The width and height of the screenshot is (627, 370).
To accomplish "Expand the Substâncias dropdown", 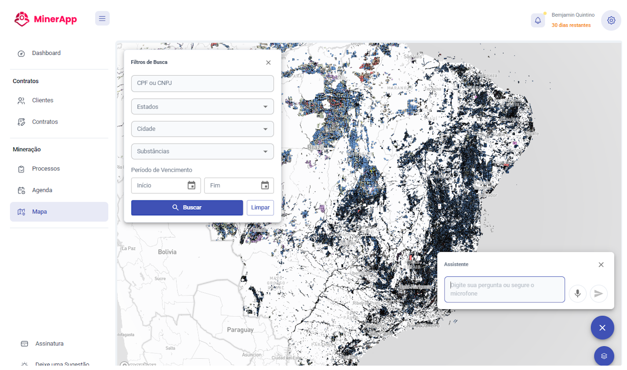I will (202, 152).
